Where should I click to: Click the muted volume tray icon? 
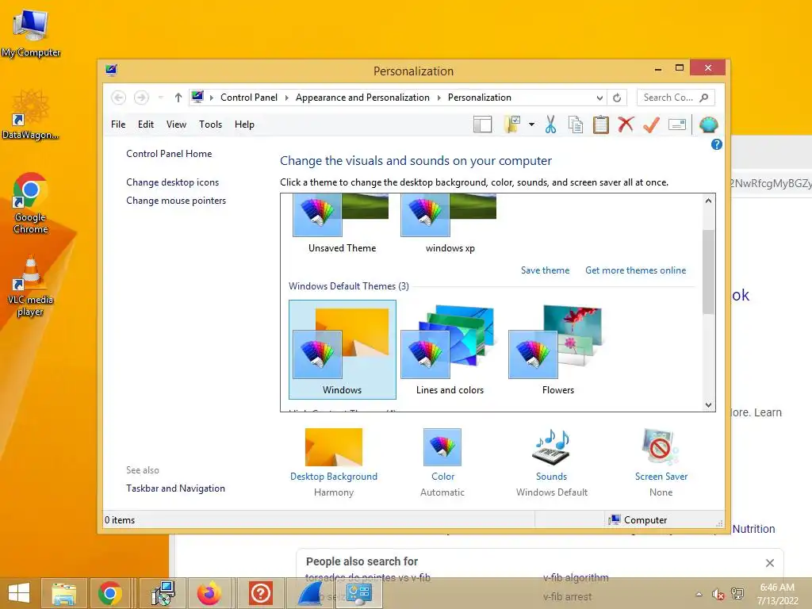[718, 594]
